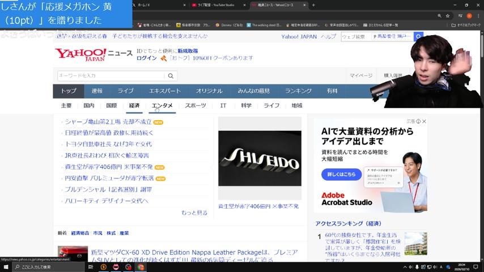The width and height of the screenshot is (484, 272).
Task: Open the 国内 category
Action: 89,105
